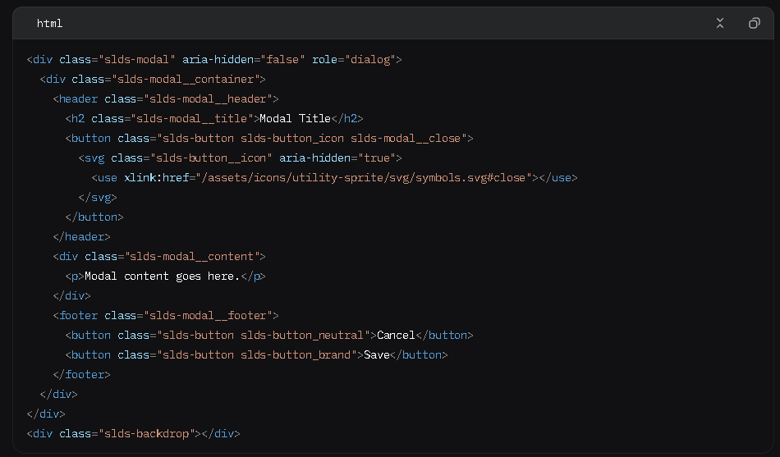780x457 pixels.
Task: Click the html language label
Action: (49, 23)
